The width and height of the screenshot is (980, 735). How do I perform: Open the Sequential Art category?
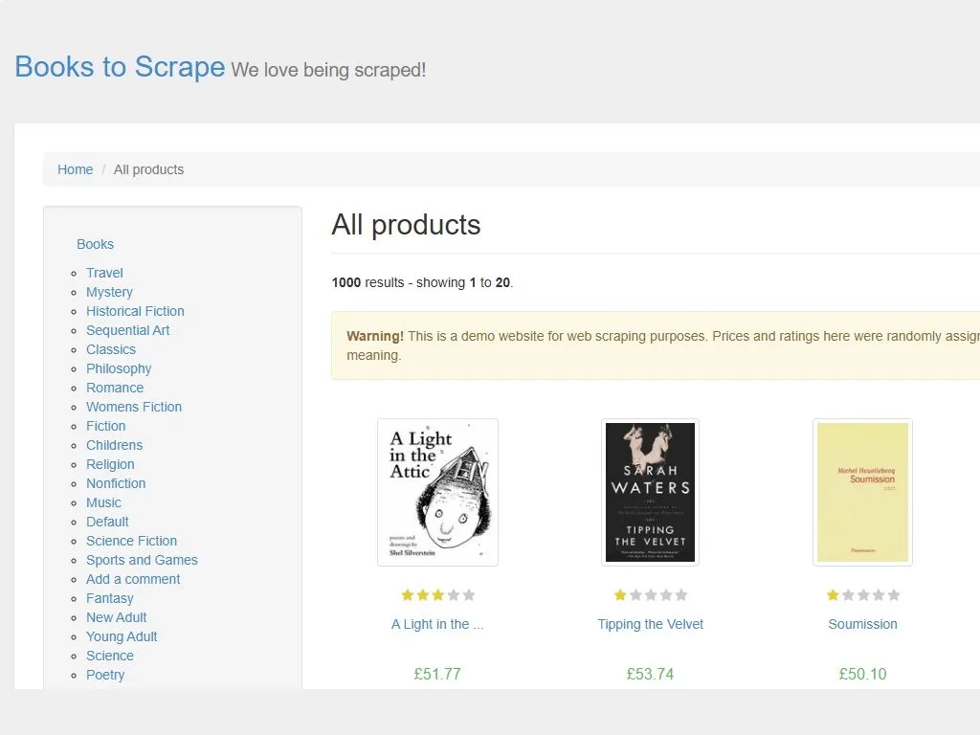tap(127, 330)
